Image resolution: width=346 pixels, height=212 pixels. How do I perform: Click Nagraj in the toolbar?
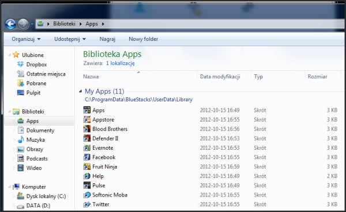pyautogui.click(x=107, y=39)
